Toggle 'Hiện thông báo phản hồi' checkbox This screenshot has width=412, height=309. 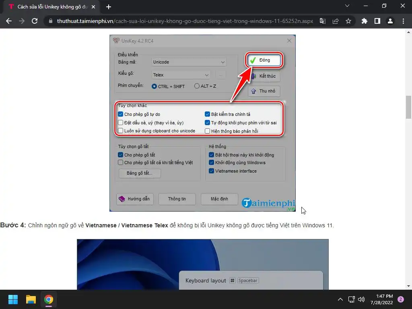207,131
